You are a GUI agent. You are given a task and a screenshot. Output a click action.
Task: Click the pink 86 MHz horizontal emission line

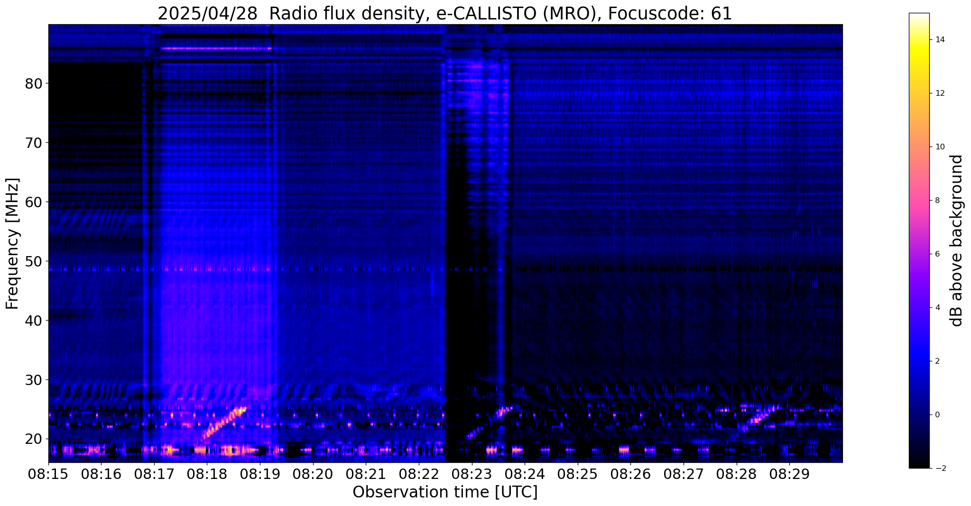coord(216,48)
